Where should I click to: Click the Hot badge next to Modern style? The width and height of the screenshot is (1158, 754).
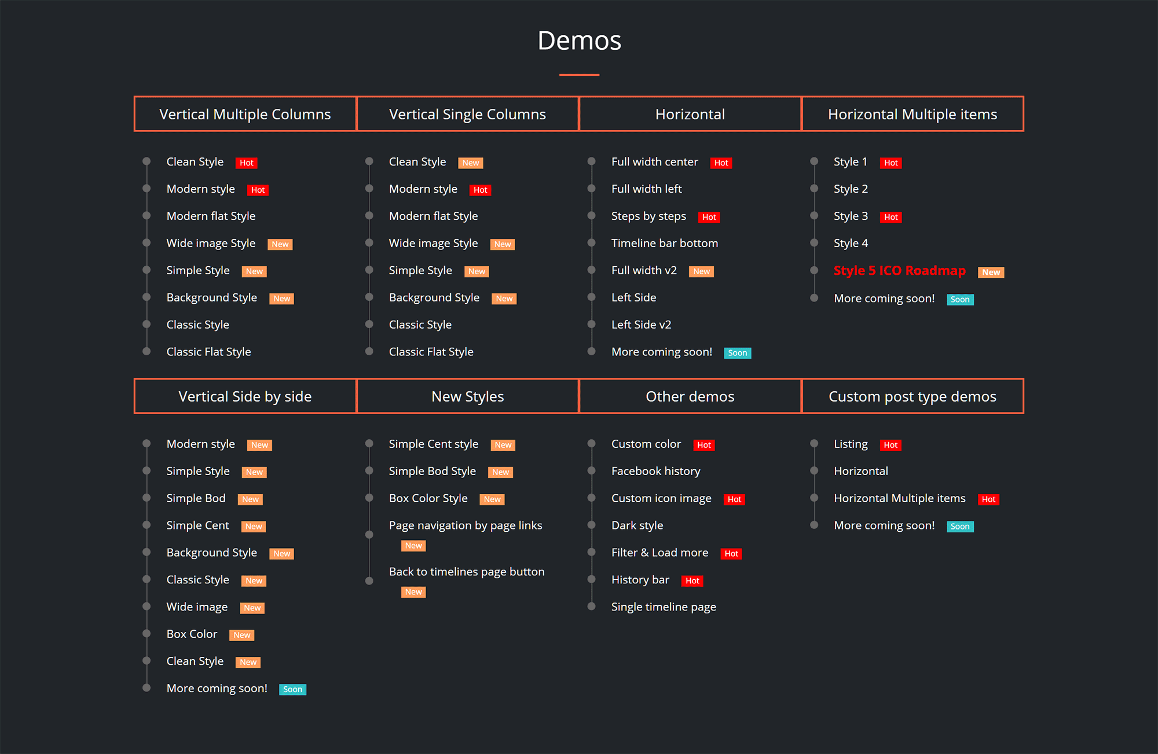click(x=257, y=190)
